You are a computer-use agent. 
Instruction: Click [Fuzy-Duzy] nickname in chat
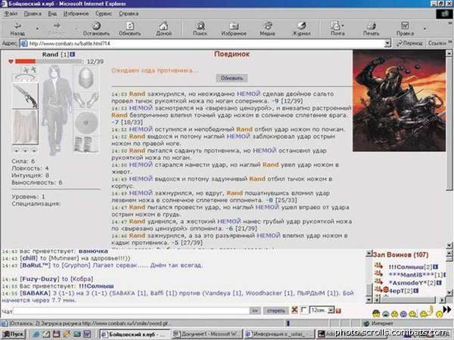point(41,279)
